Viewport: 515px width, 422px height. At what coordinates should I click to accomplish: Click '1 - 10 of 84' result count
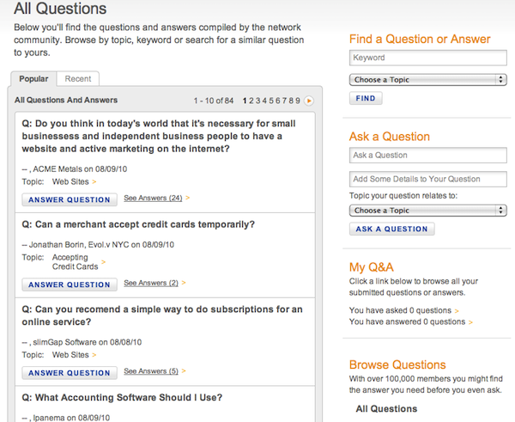214,101
